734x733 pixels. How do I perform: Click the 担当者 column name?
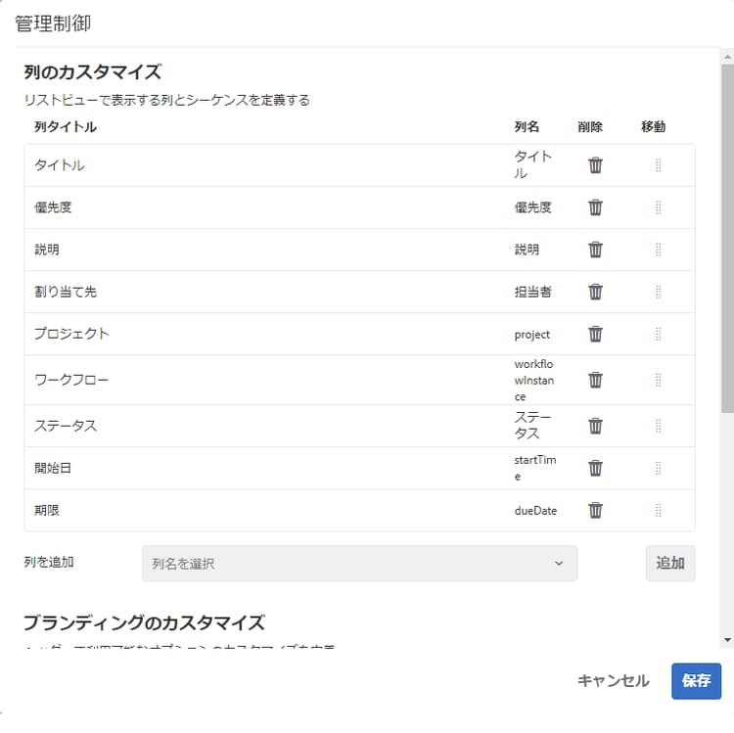(532, 292)
